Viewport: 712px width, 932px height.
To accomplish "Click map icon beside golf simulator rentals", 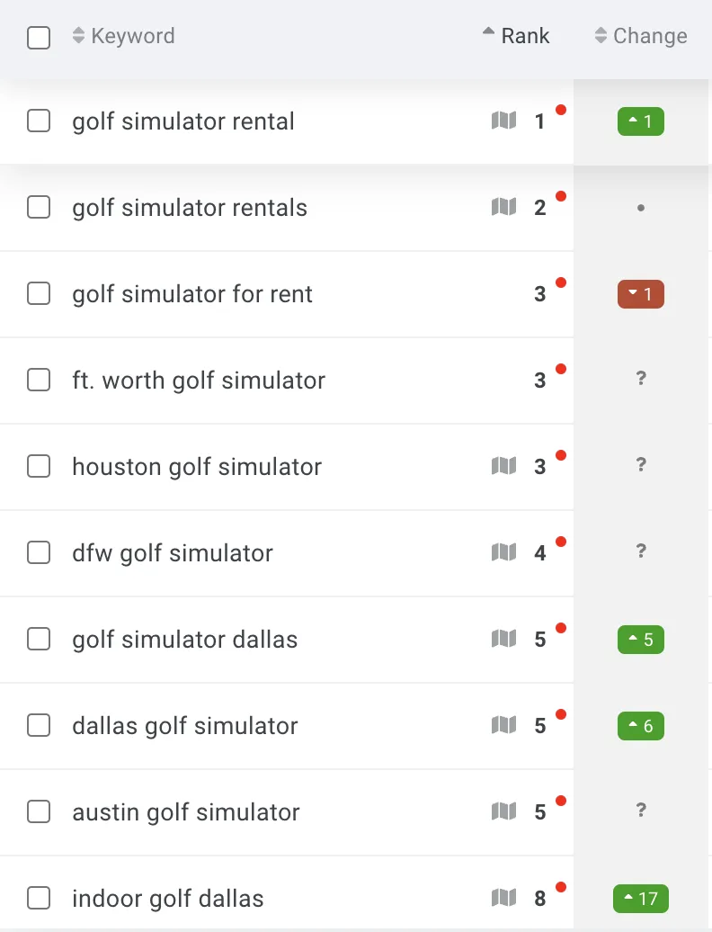I will (x=503, y=207).
